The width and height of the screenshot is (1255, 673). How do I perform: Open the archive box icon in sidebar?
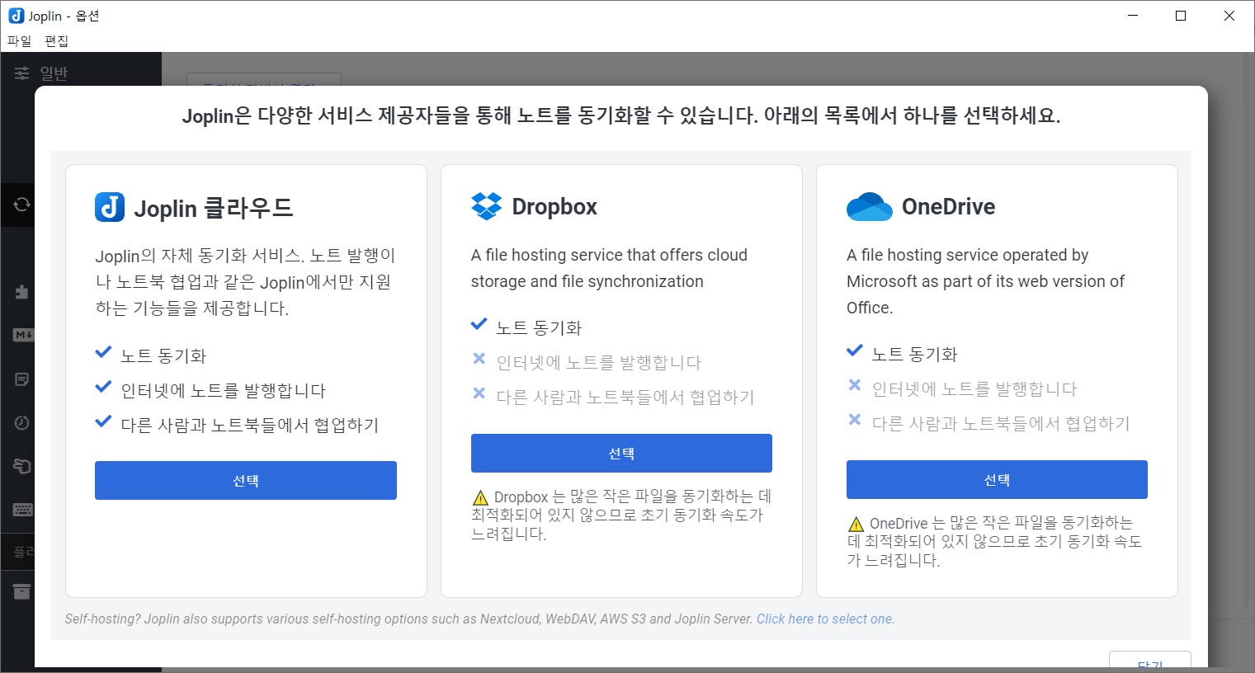22,591
